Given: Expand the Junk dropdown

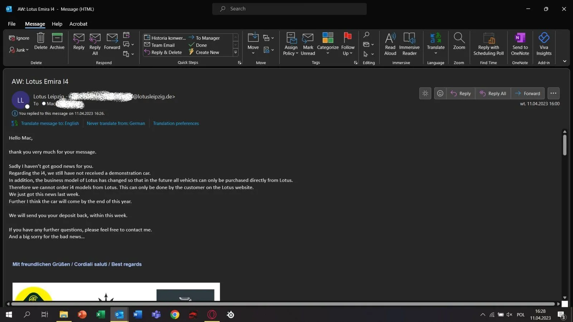Looking at the screenshot, I should (x=19, y=50).
